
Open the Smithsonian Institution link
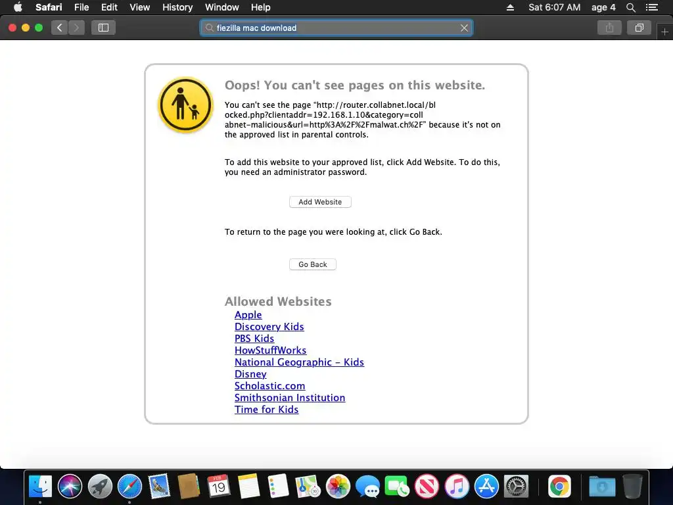(x=290, y=398)
